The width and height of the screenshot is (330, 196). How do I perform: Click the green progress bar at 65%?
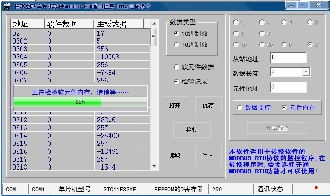click(x=80, y=102)
